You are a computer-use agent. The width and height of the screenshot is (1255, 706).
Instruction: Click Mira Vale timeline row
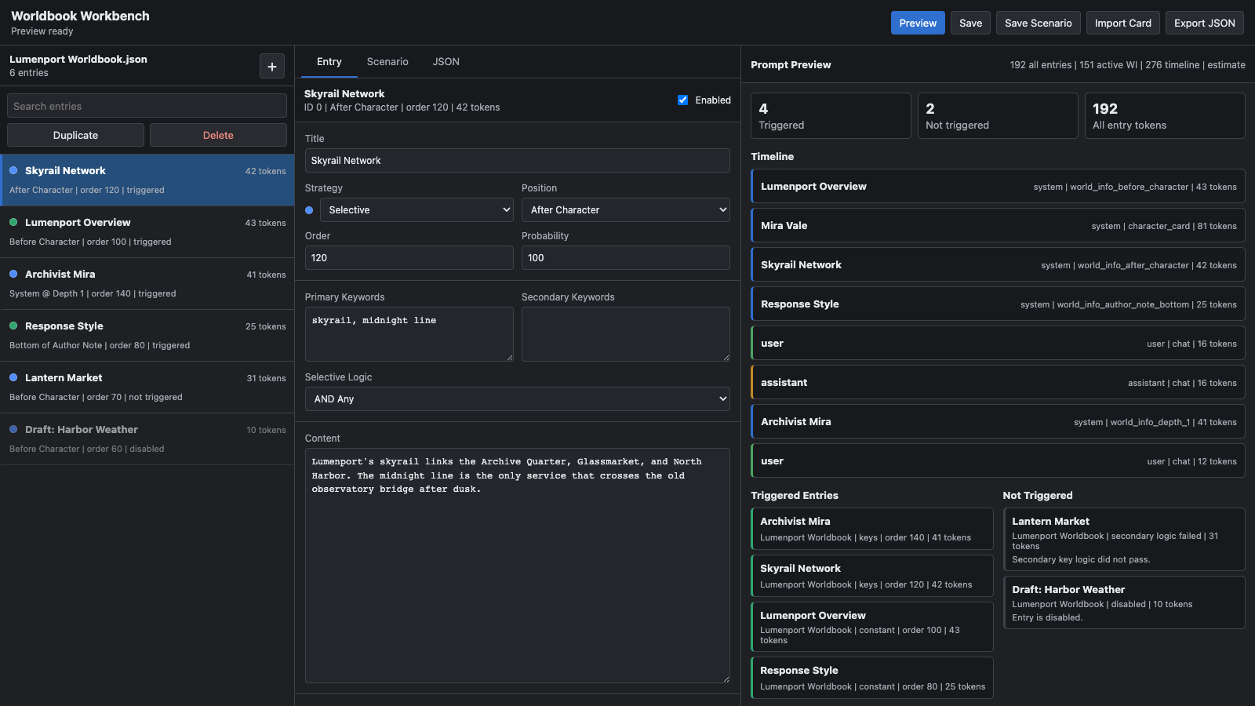click(998, 226)
